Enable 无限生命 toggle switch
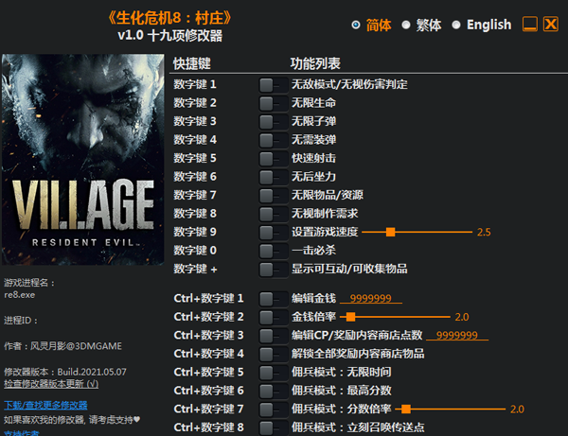This screenshot has height=436, width=568. coord(273,102)
